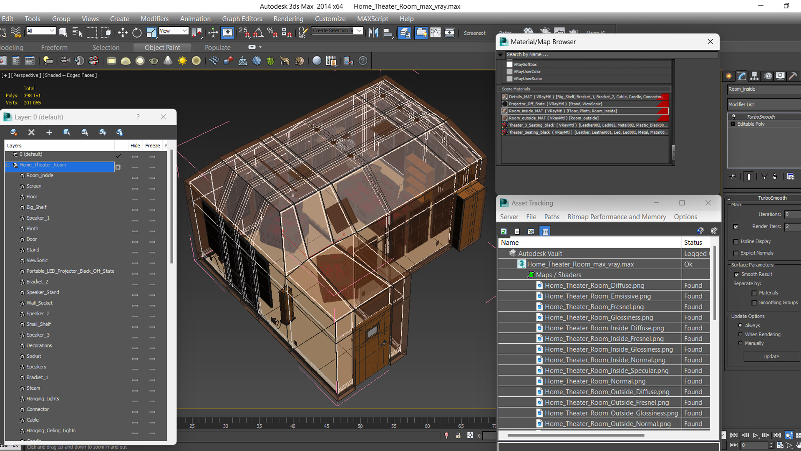801x451 pixels.
Task: Select the When Rendering update option
Action: click(740, 334)
